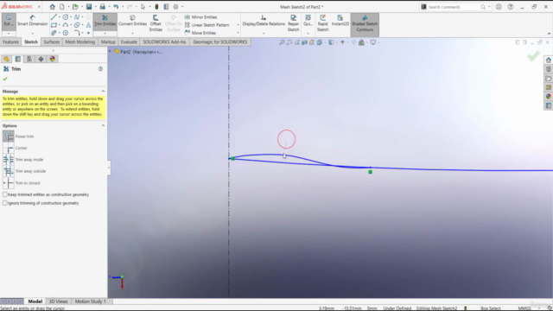Click the Exit Sketch button
Image resolution: width=553 pixels, height=311 pixels.
pos(8,21)
